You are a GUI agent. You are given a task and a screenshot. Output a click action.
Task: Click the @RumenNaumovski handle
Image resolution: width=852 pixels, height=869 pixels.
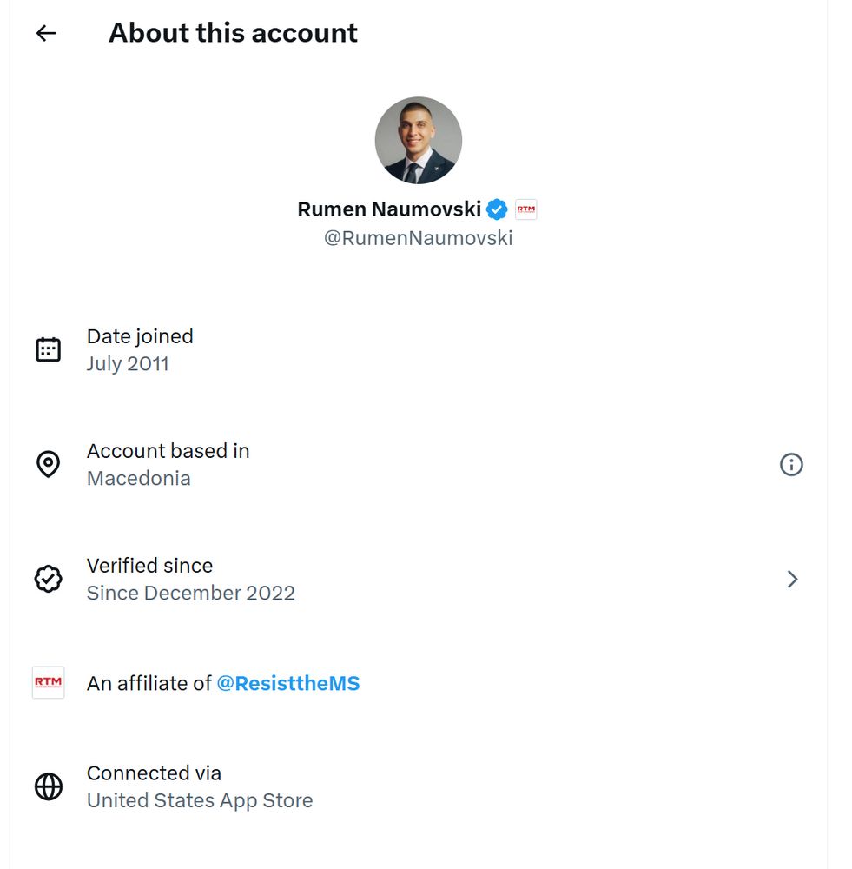coord(418,238)
